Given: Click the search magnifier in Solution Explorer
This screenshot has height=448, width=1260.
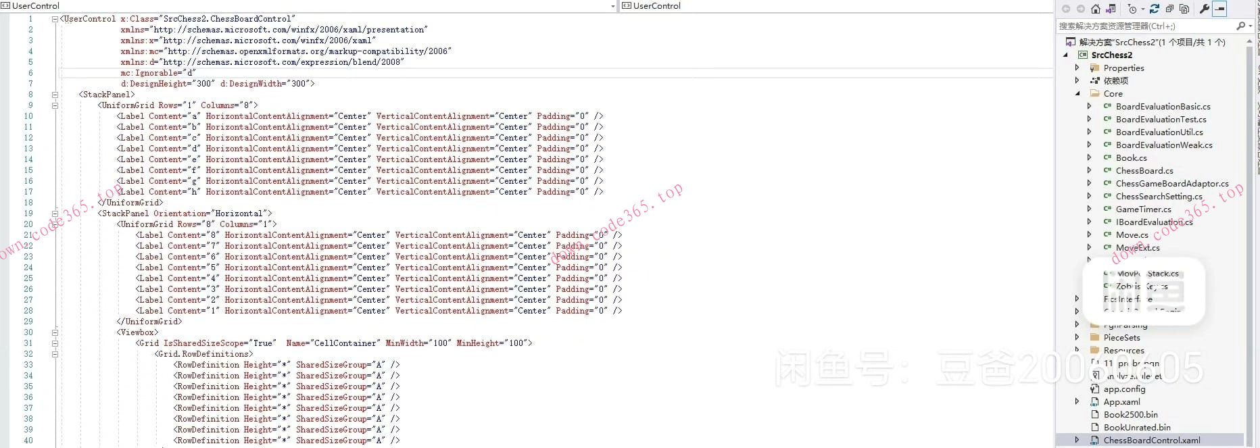Looking at the screenshot, I should click(1240, 26).
